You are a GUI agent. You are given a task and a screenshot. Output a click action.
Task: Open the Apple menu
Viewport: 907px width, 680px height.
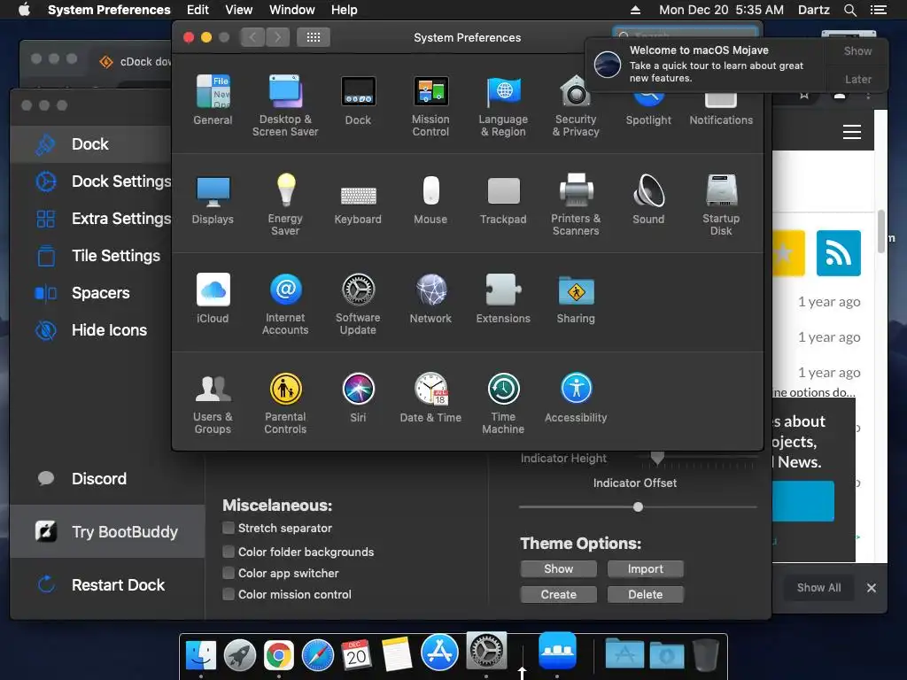tap(24, 10)
